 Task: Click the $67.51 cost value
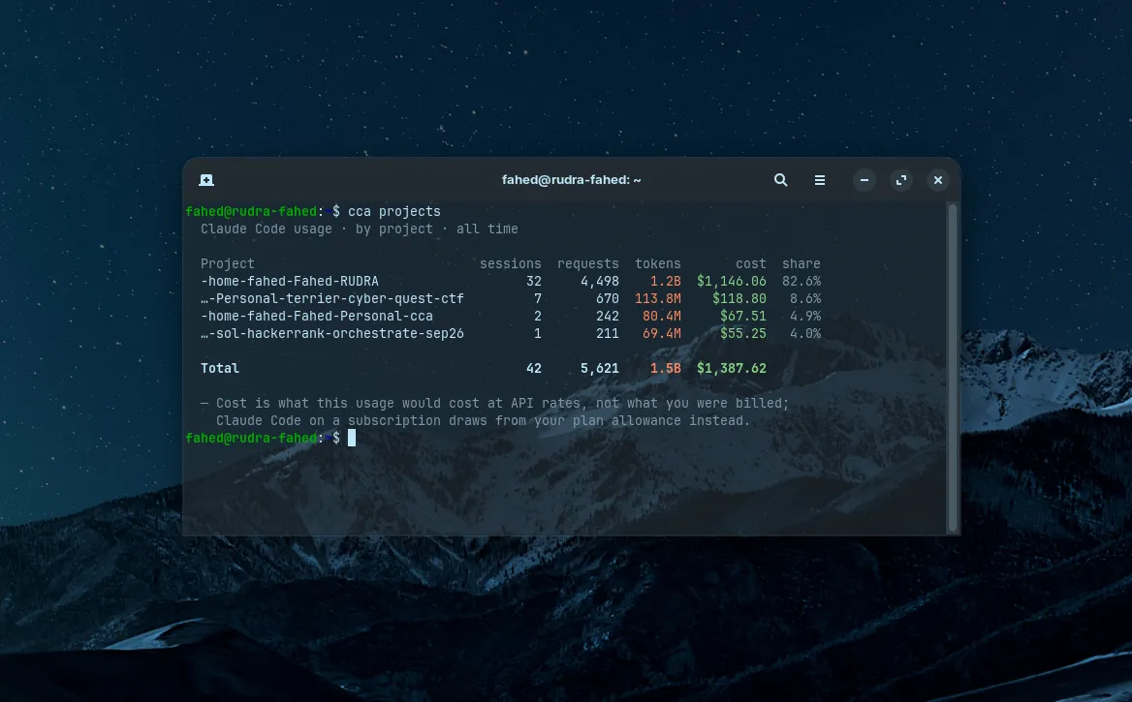point(742,316)
